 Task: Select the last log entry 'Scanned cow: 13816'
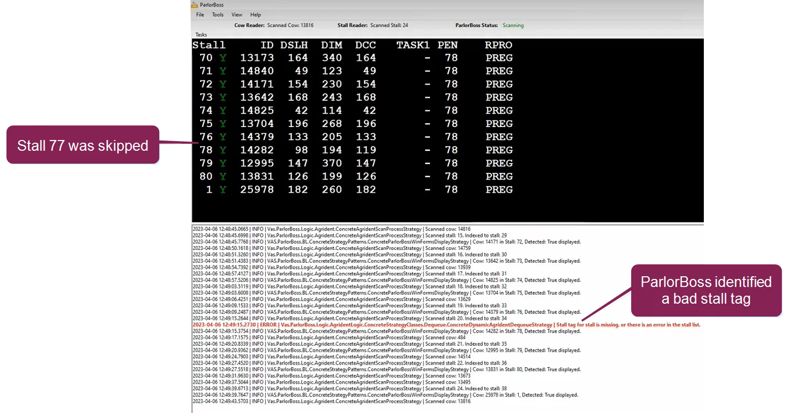coord(331,402)
